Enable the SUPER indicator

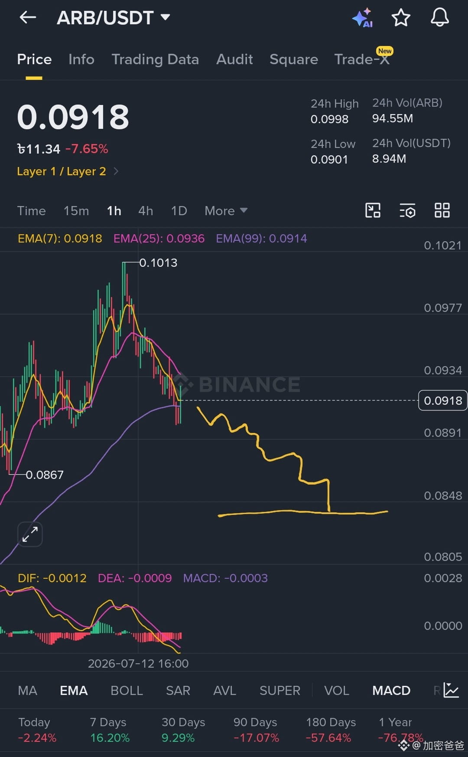click(x=279, y=690)
